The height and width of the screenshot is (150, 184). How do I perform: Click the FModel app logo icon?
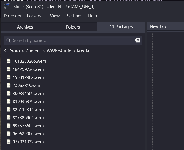pos(6,6)
